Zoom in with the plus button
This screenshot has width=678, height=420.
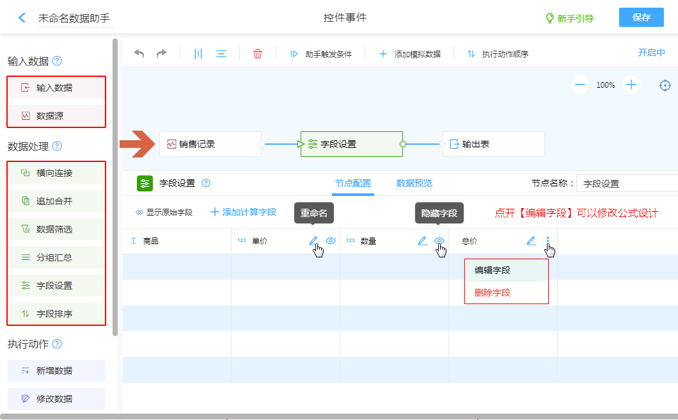tap(631, 85)
